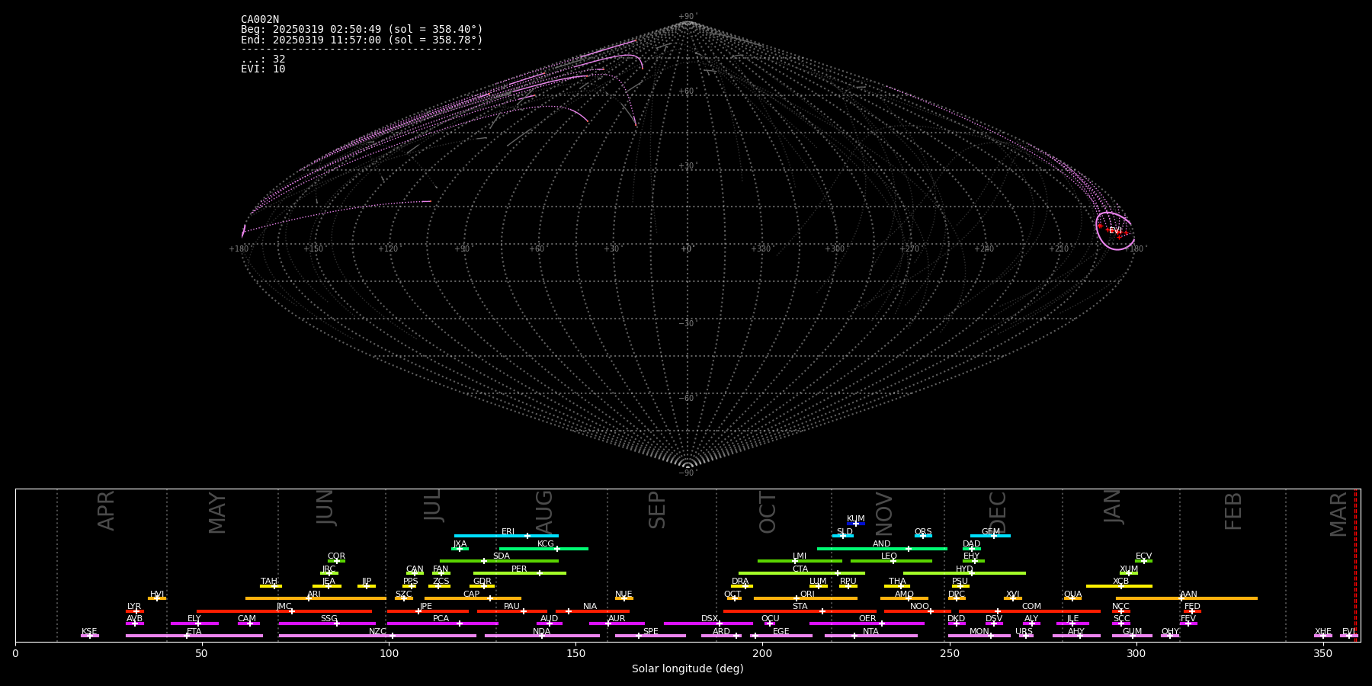Click the NOO shower label
The height and width of the screenshot is (686, 1372).
(919, 607)
